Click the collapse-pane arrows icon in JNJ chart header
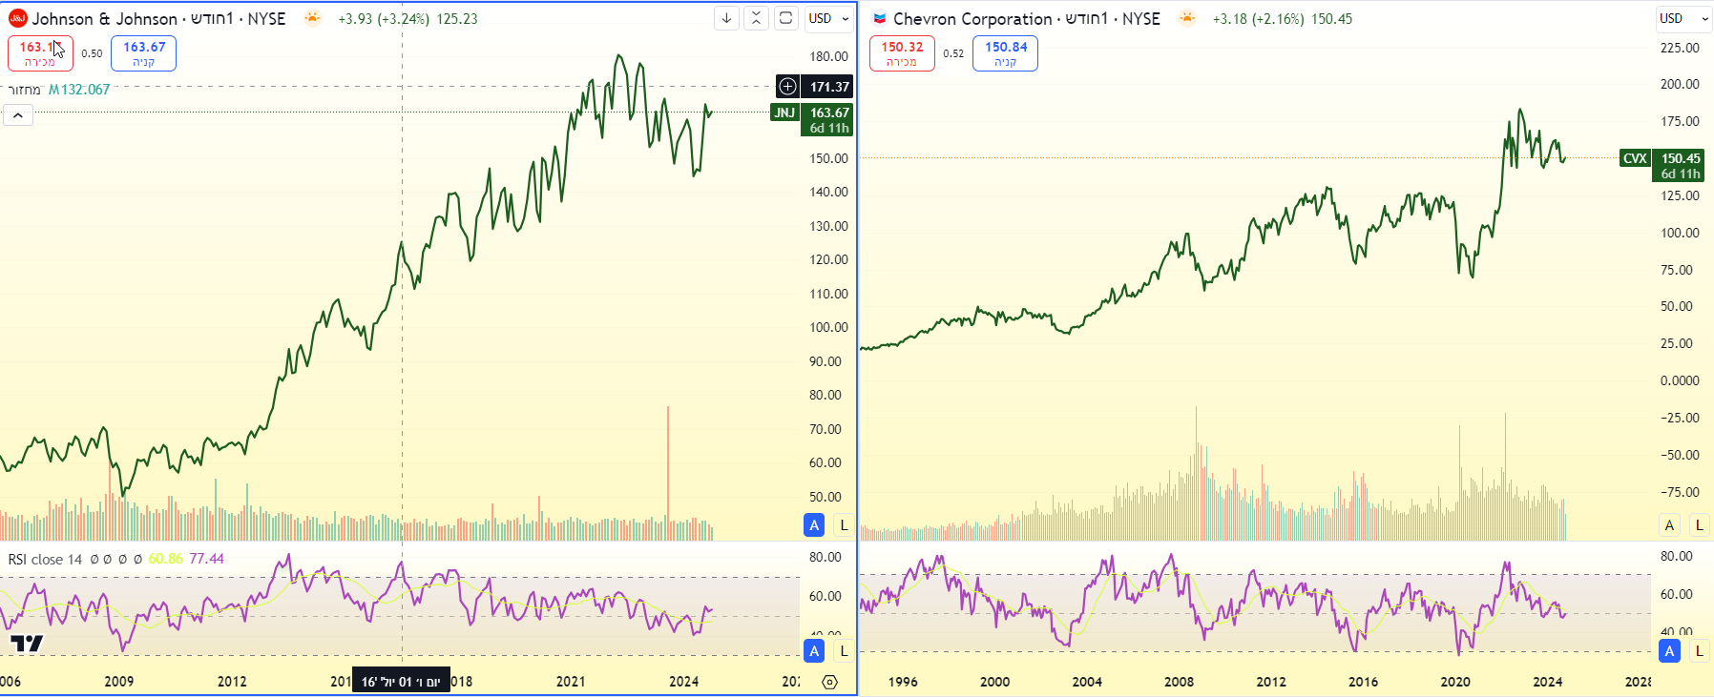The image size is (1714, 697). click(x=756, y=18)
